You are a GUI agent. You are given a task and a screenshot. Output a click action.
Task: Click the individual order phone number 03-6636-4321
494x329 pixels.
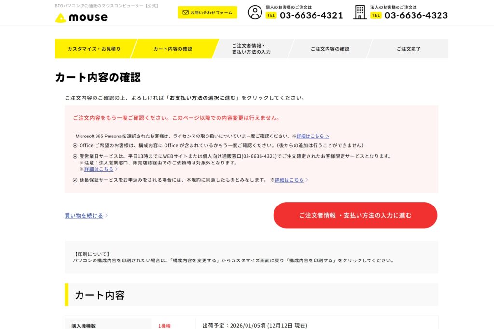point(312,15)
